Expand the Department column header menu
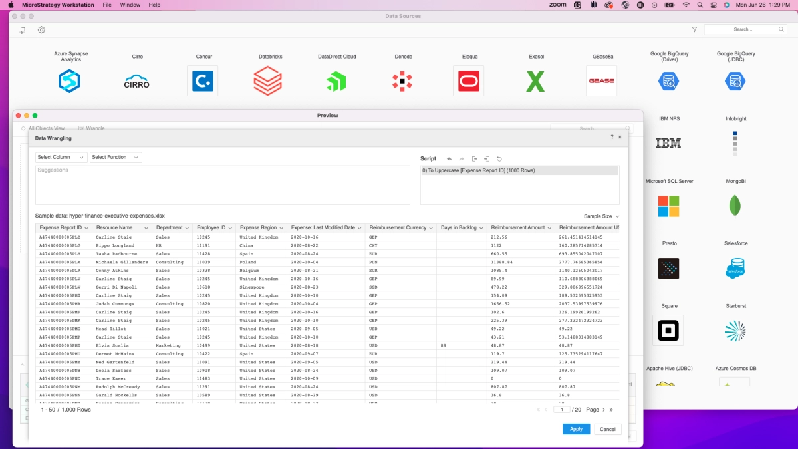This screenshot has height=449, width=798. [188, 228]
